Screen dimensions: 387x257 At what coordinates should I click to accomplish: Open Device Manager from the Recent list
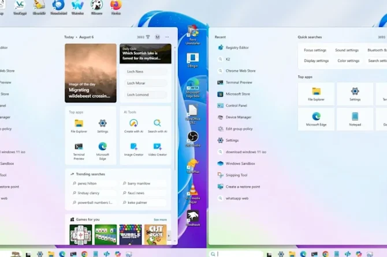(x=235, y=117)
